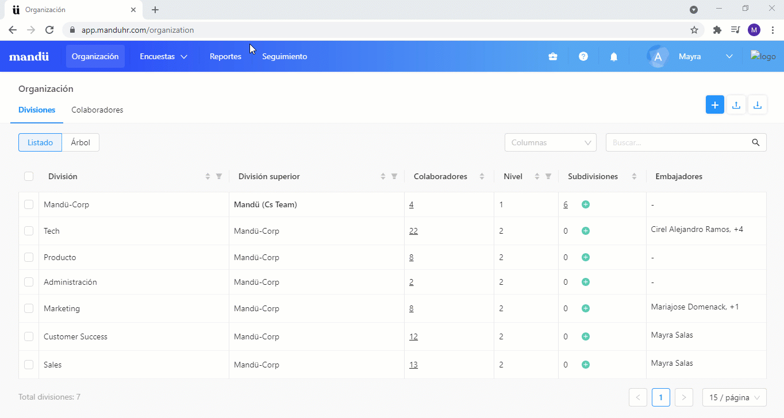Click the Mayra user avatar
This screenshot has width=784, height=418.
click(658, 56)
